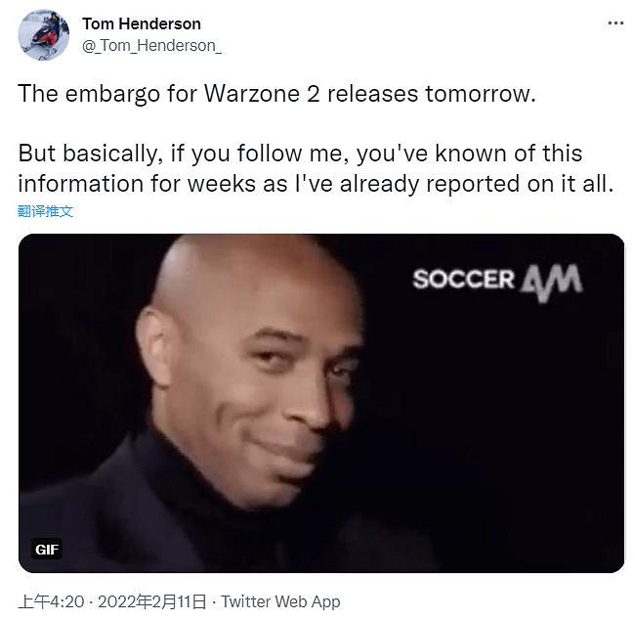Play the embedded GIF of smiling man
635x620 pixels.
pos(321,403)
